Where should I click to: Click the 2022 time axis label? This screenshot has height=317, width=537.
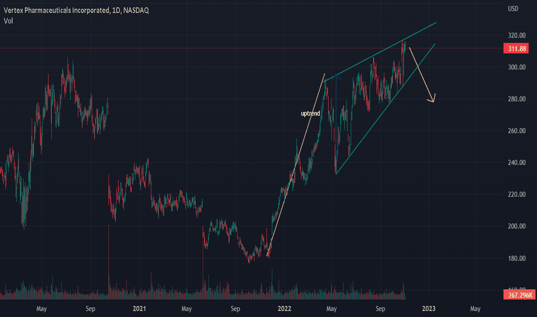click(284, 309)
